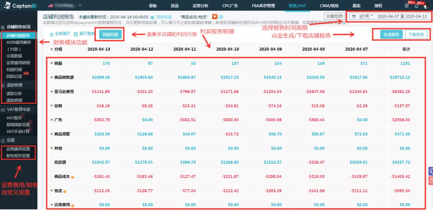Open the CRM/绩效 menu
The height and width of the screenshot is (210, 433).
tap(330, 6)
